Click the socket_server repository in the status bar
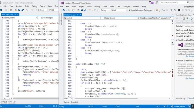This screenshot has height=109, width=194. click(178, 106)
